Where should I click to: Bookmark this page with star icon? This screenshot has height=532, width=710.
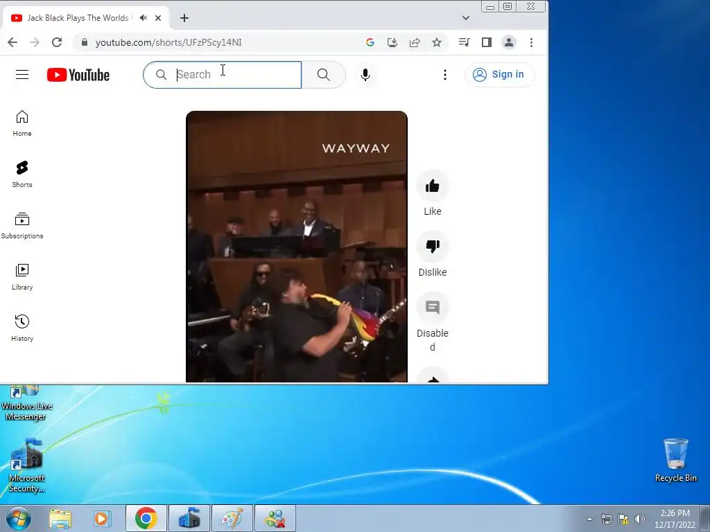point(437,42)
